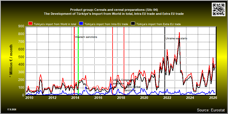This screenshot has height=114, width=228.
Task: Click the x-axis label 2020
Action: point(144,97)
